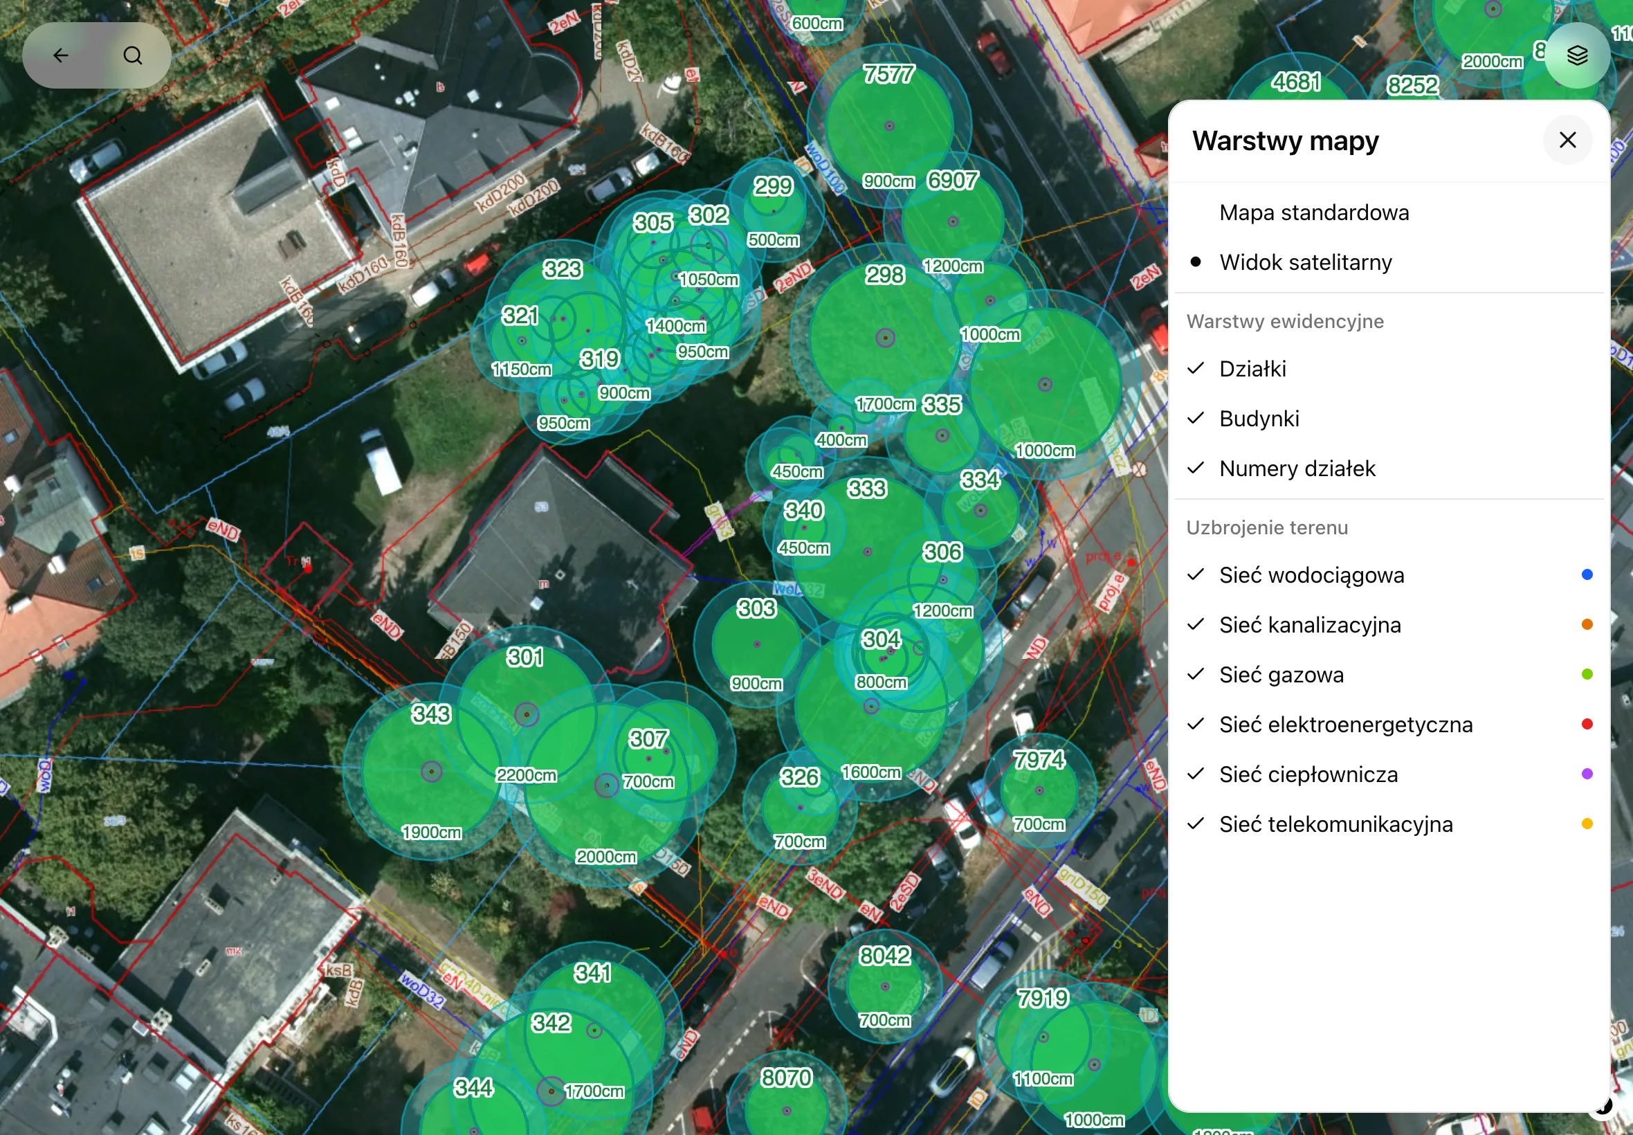This screenshot has width=1633, height=1135.
Task: Select tree marker labeled 4681
Action: click(1297, 82)
